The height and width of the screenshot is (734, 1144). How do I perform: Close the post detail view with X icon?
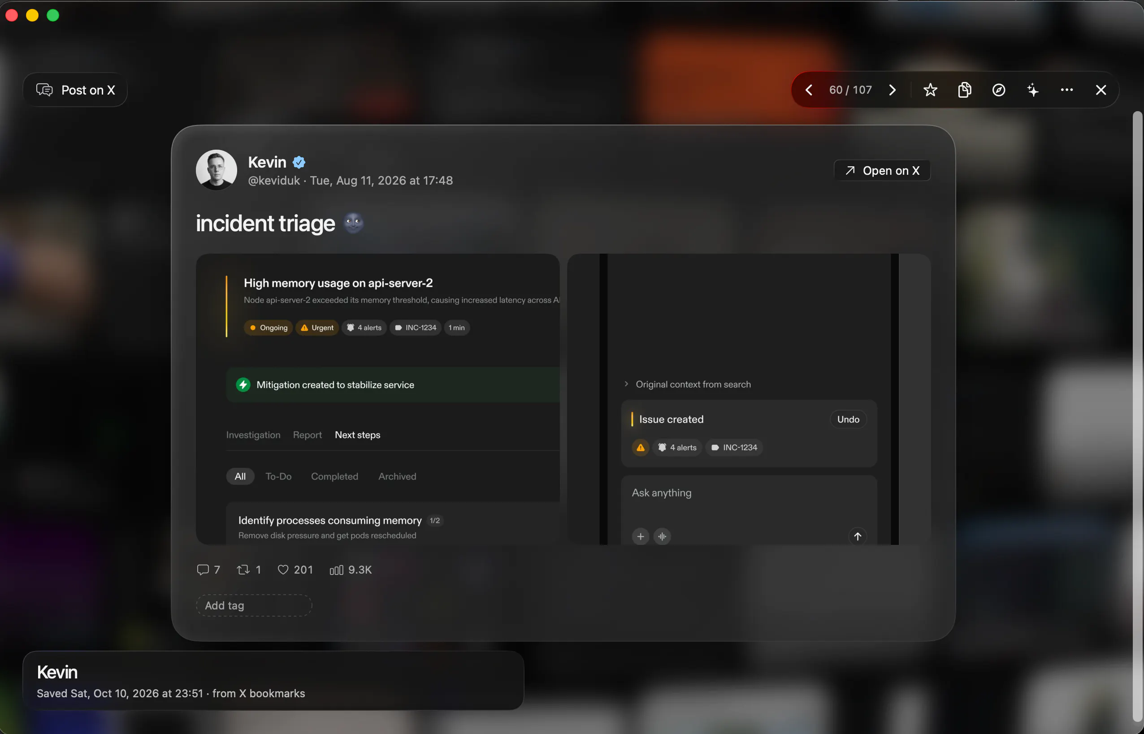coord(1101,90)
